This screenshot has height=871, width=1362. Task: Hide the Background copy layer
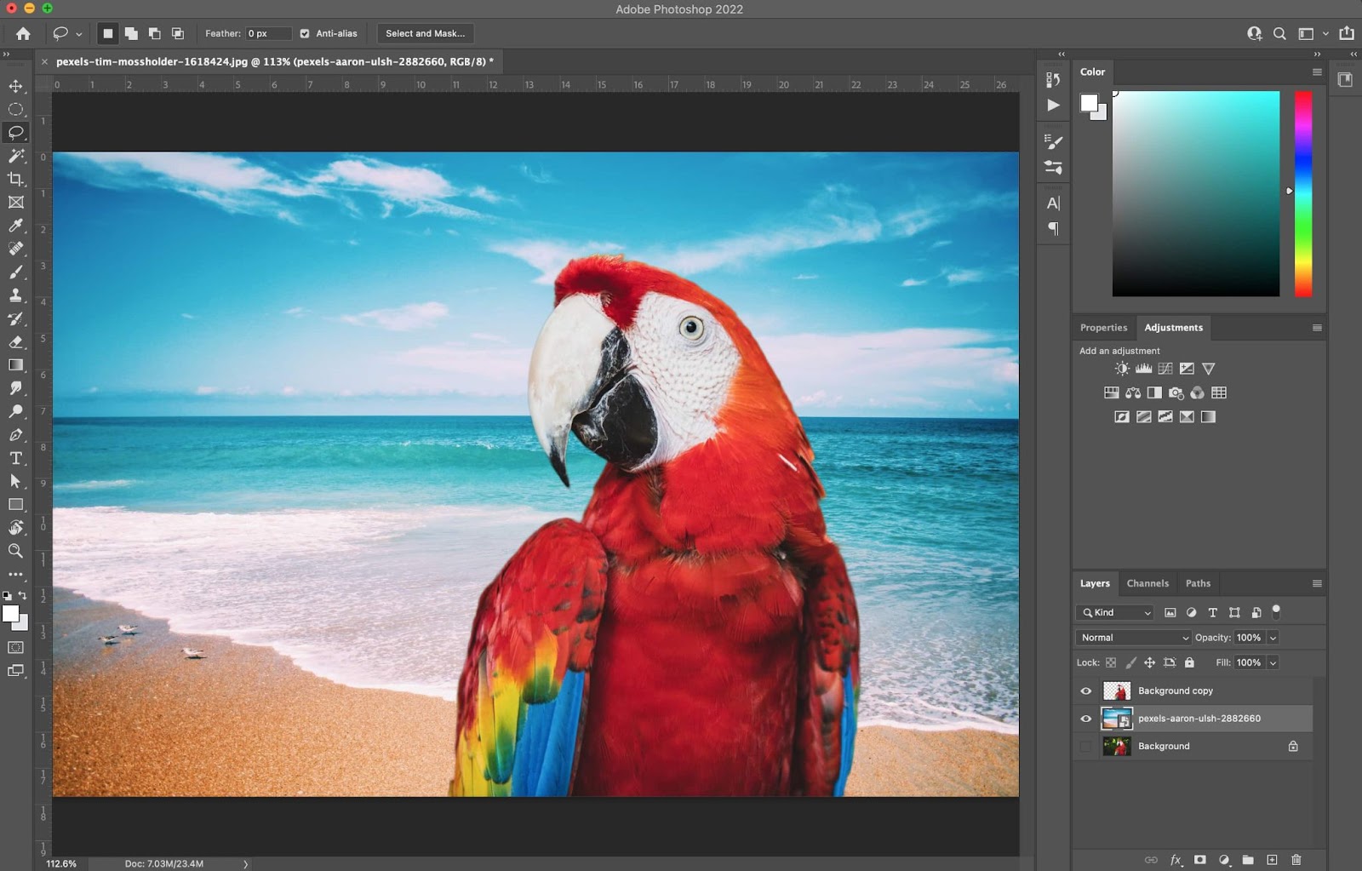[1085, 691]
